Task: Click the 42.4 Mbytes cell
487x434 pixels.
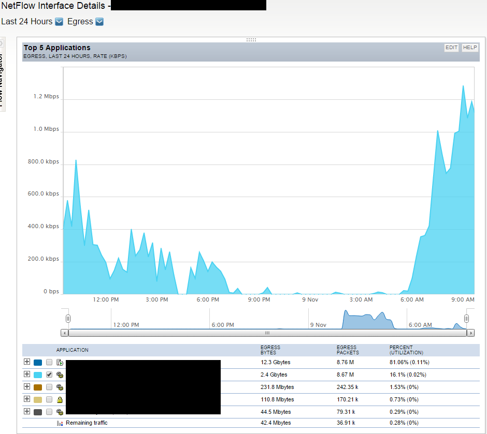Action: (x=276, y=423)
